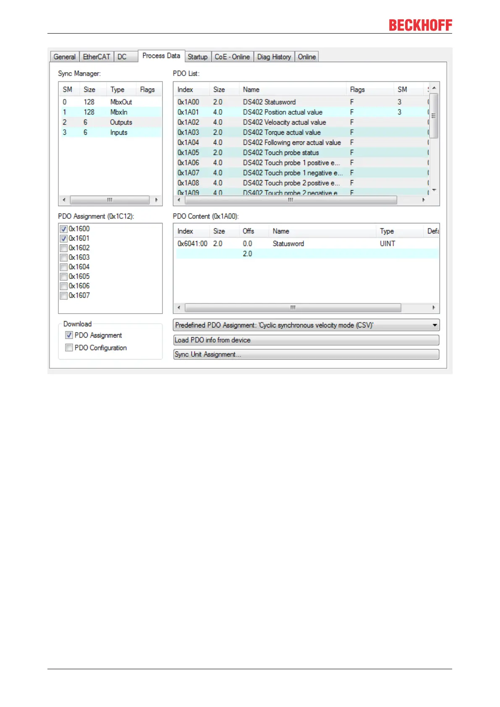This screenshot has height=707, width=500.
Task: Click the Sync Manager Size column header
Action: (94, 89)
